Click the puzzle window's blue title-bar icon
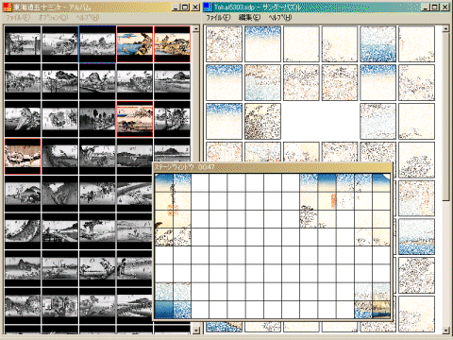 (x=208, y=7)
